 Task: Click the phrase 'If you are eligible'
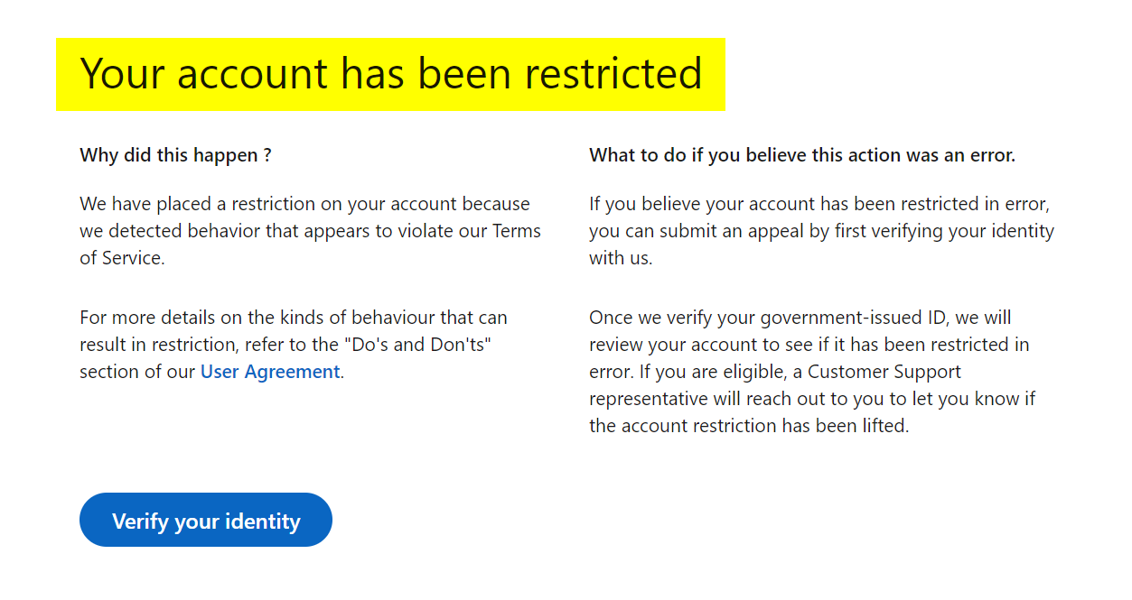pos(710,372)
